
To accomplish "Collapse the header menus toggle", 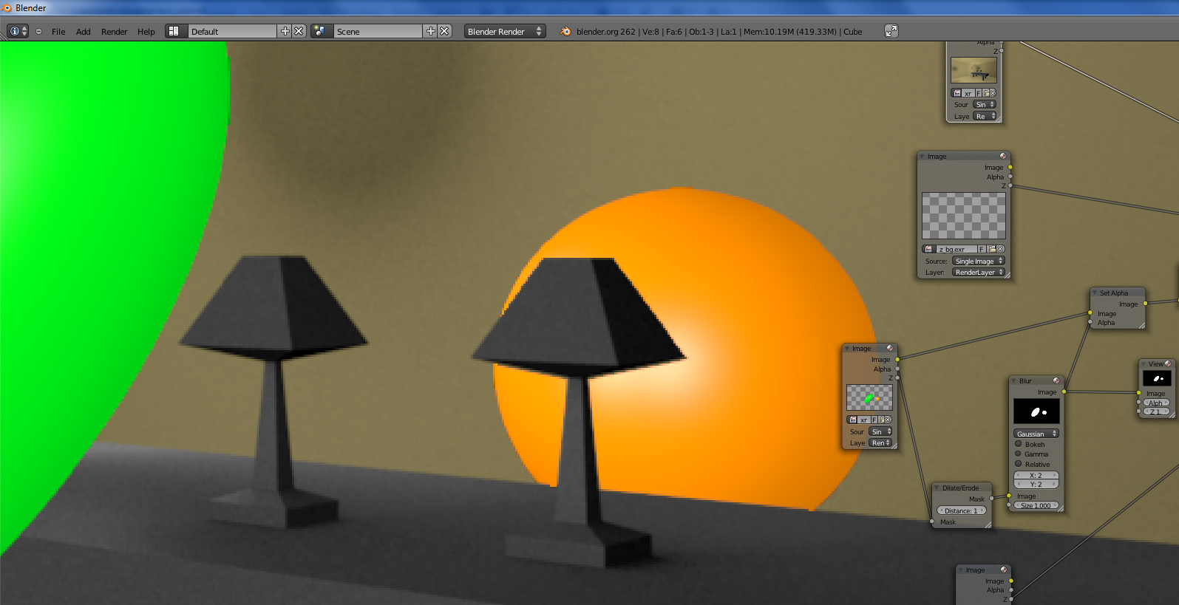I will [x=38, y=32].
